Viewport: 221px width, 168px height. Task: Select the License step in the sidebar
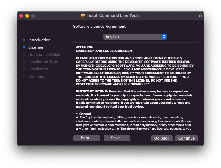pyautogui.click(x=36, y=47)
